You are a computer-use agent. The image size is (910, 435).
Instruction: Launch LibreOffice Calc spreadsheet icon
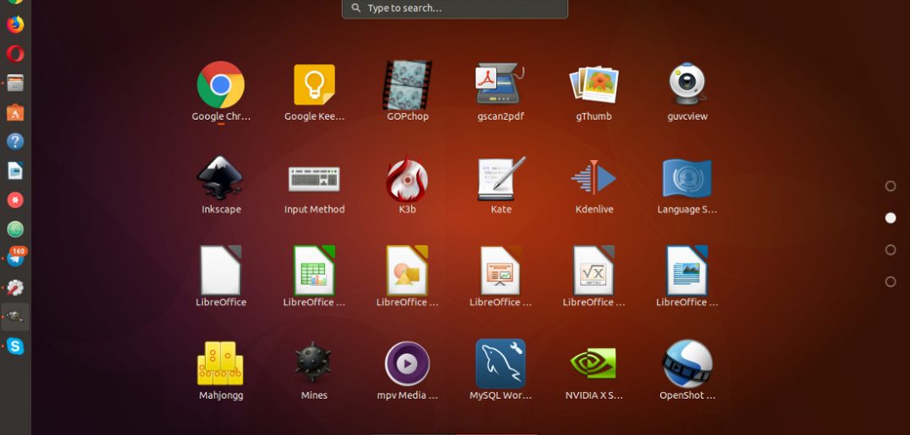[x=314, y=271]
